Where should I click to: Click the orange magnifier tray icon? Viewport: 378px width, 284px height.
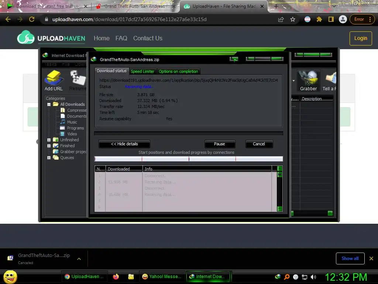pyautogui.click(x=287, y=277)
